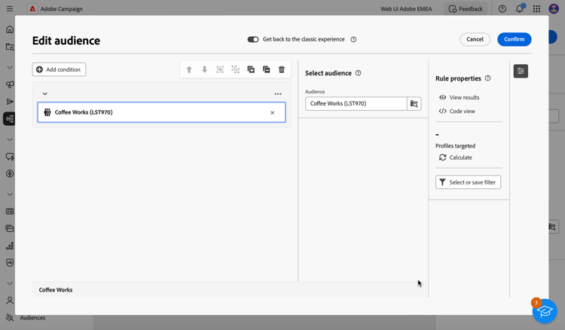Remove Coffee Works condition with X

[x=273, y=113]
